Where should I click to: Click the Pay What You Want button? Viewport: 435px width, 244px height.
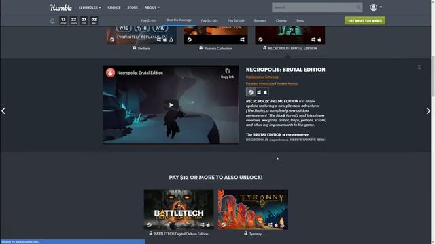point(365,20)
